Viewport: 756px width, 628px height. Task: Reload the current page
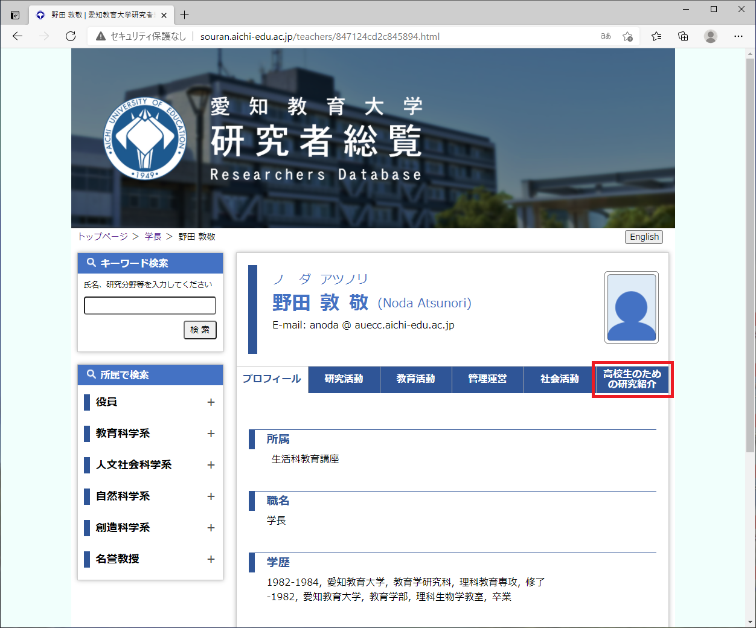(71, 36)
